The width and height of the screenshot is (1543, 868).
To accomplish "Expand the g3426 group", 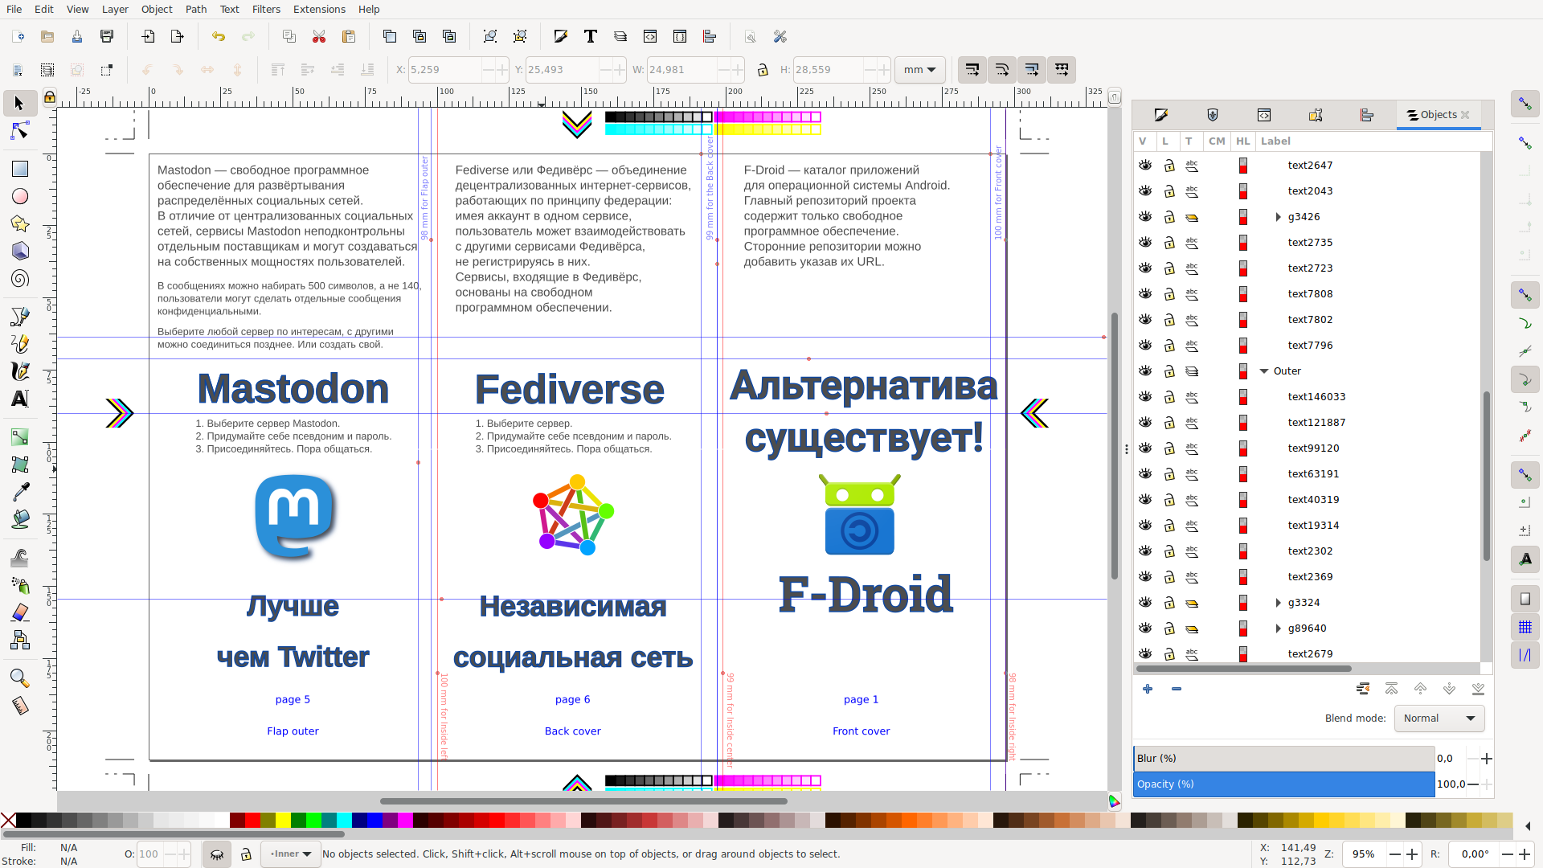I will click(1278, 216).
